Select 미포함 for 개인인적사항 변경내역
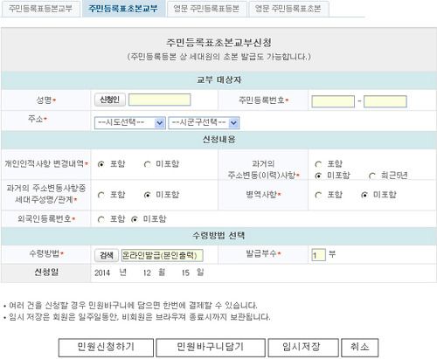437x359 pixels. pyautogui.click(x=148, y=164)
